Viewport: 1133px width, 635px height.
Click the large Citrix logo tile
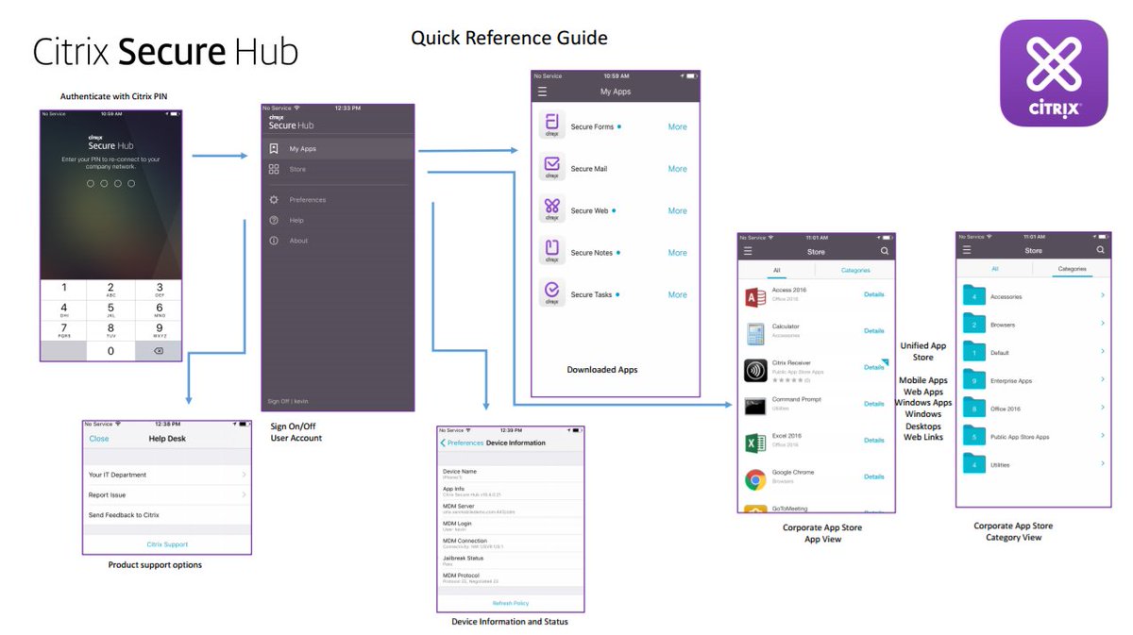(1054, 73)
